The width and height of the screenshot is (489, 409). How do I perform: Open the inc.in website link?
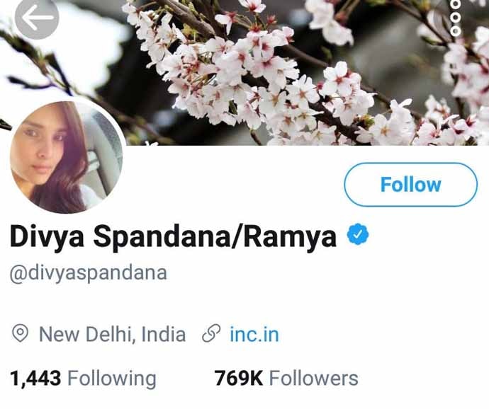tap(254, 334)
